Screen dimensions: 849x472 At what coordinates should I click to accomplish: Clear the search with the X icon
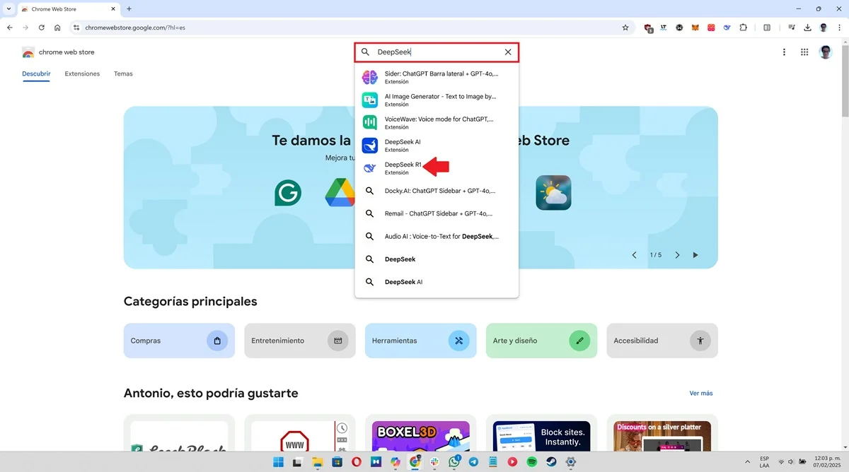[507, 52]
